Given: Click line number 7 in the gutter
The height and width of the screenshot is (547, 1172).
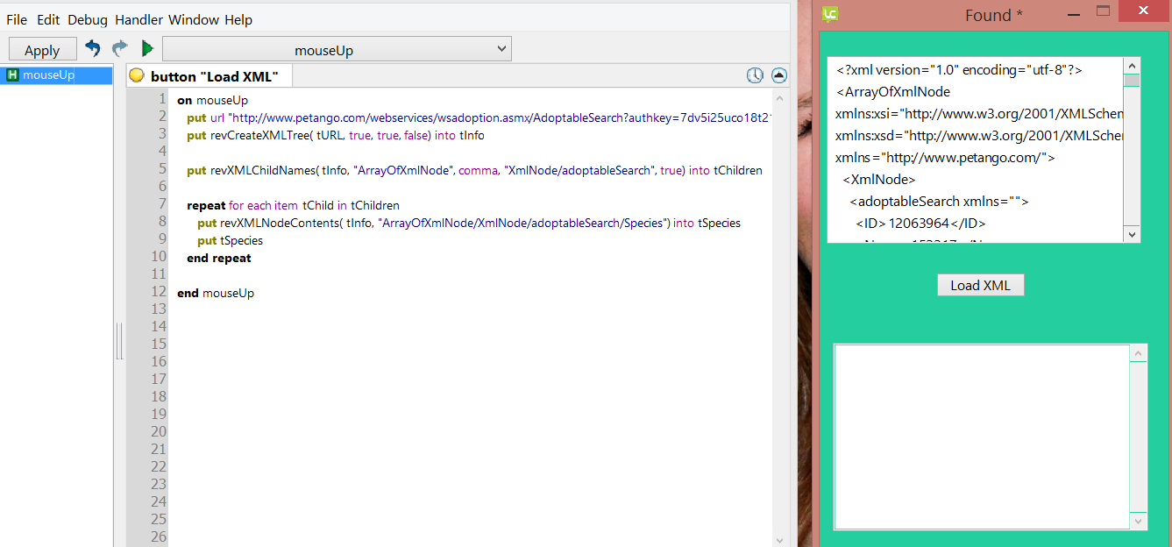Looking at the screenshot, I should [160, 204].
